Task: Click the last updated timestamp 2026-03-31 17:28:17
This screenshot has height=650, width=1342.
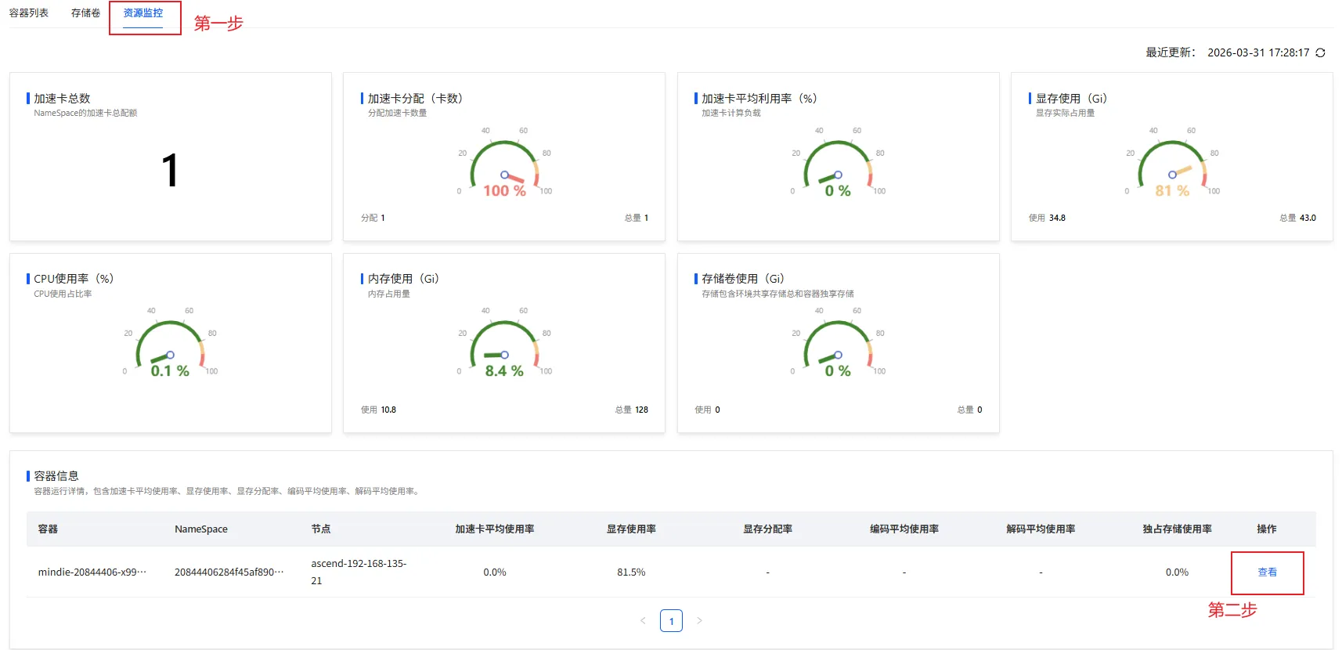Action: pos(1258,52)
